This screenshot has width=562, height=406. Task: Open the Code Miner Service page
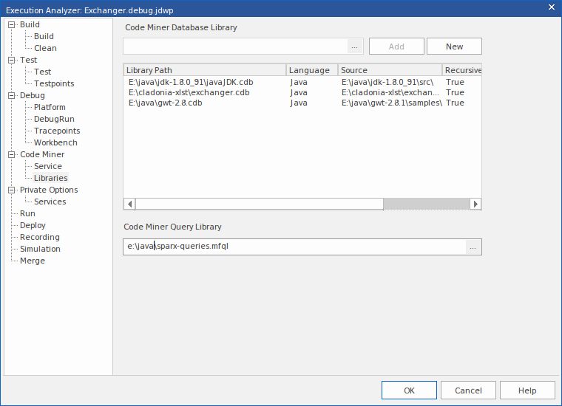(47, 166)
